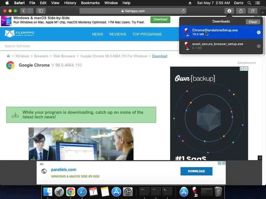
Task: Open the Bookmarks menu
Action: tap(90, 3)
